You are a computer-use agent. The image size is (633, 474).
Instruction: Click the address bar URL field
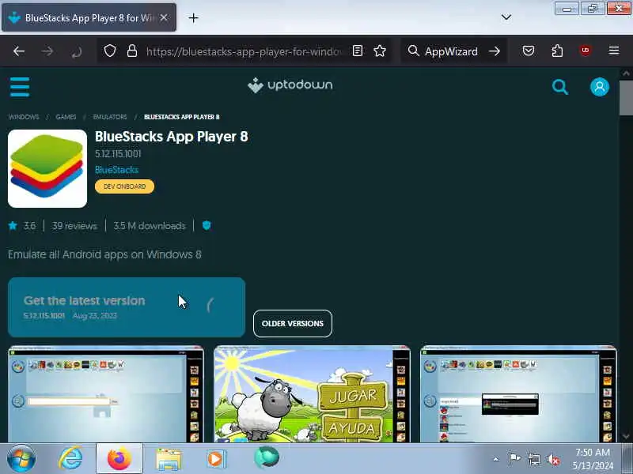pos(244,51)
